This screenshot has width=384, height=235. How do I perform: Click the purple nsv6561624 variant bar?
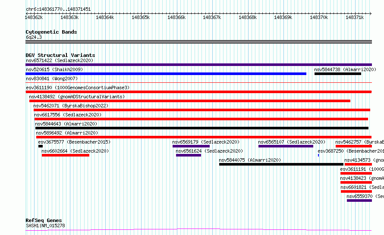[x=189, y=155]
